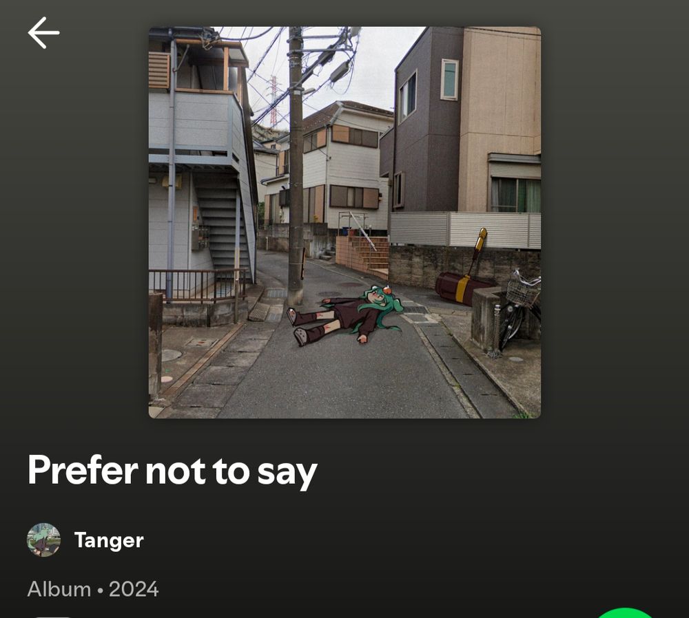Play the album 'Prefer not to say'
This screenshot has height=618, width=689.
point(626,613)
